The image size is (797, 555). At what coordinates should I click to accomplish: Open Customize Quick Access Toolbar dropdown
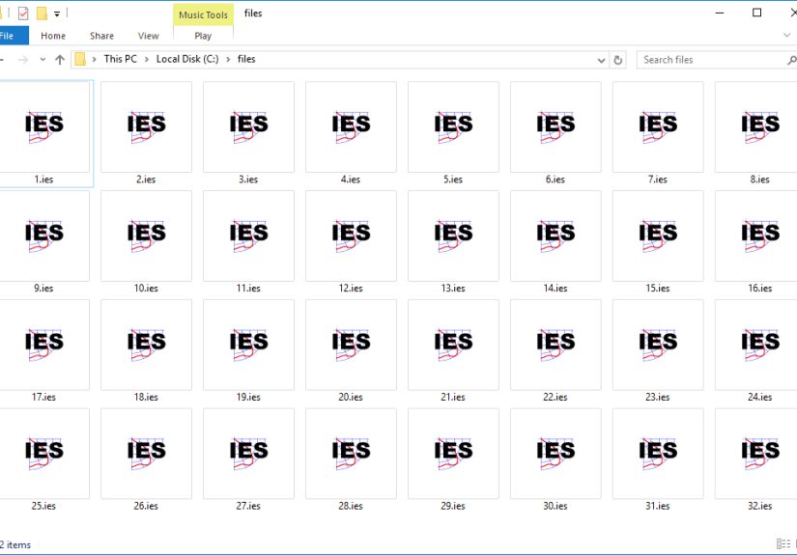click(57, 14)
